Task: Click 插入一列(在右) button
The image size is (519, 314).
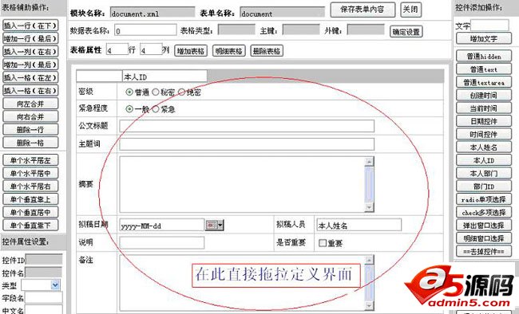Action: [x=30, y=52]
